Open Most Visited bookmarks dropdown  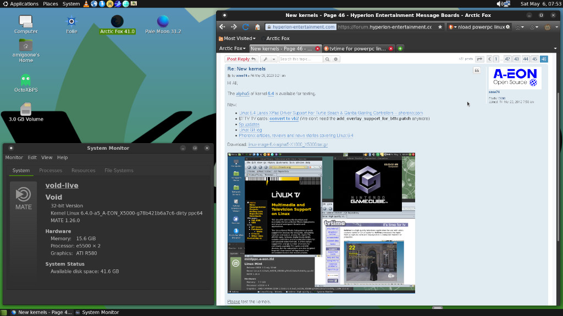(237, 38)
